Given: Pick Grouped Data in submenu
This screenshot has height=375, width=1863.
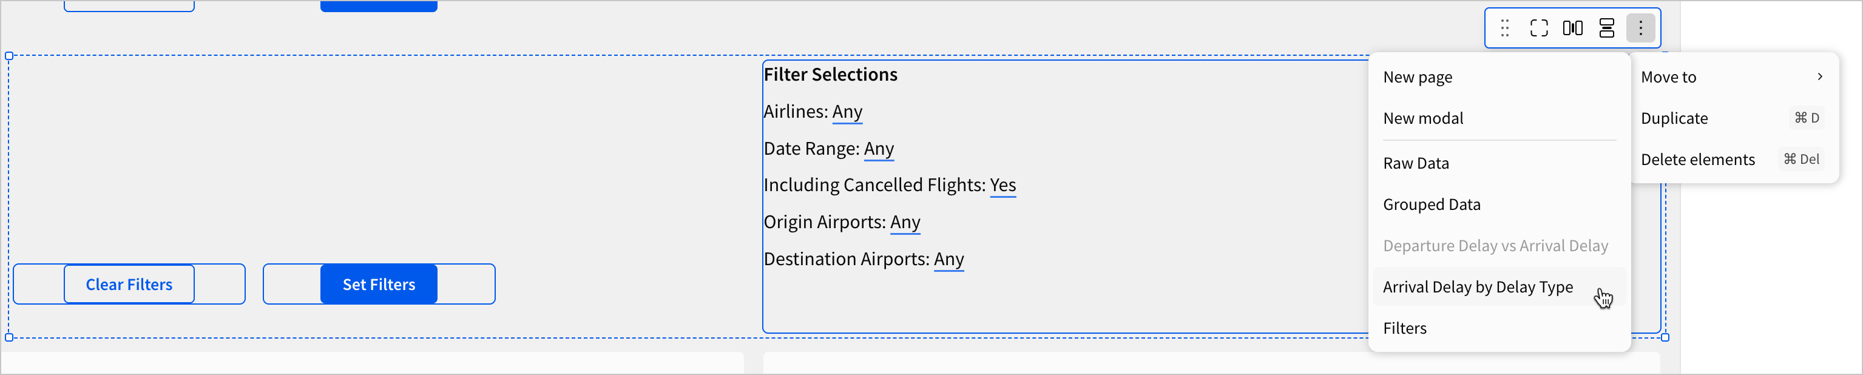Looking at the screenshot, I should point(1432,204).
